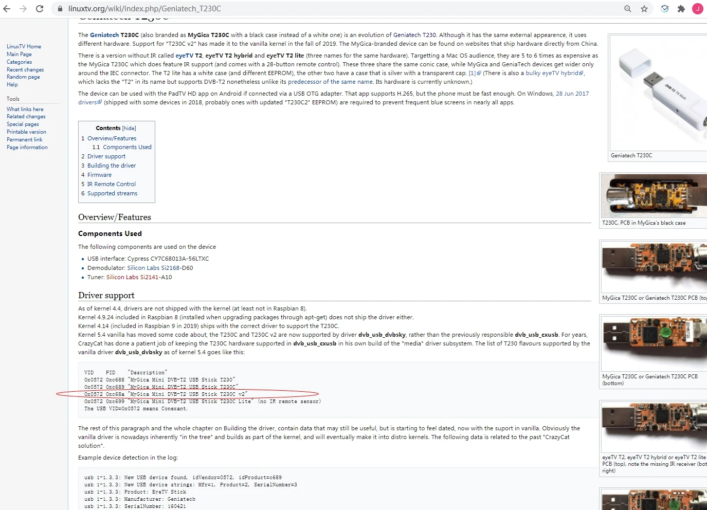Open Silicon Labs Si2141 tuner link
The height and width of the screenshot is (510, 707).
tap(132, 278)
